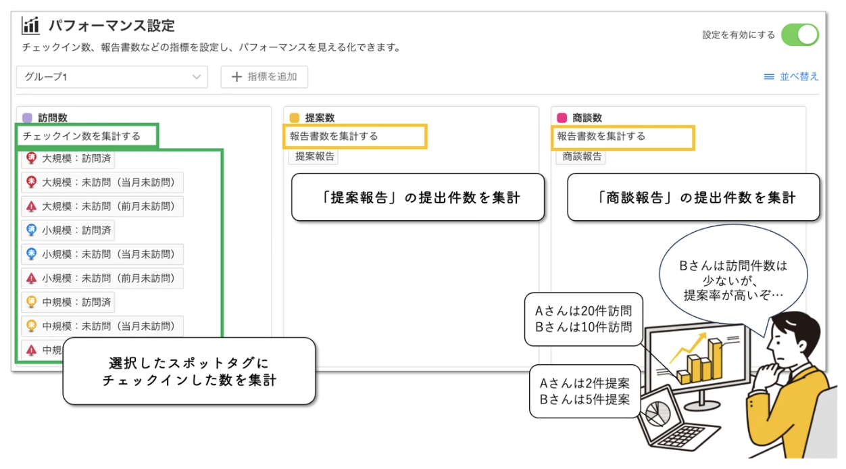Click 報告書数を集計する under 提案数

tap(334, 136)
